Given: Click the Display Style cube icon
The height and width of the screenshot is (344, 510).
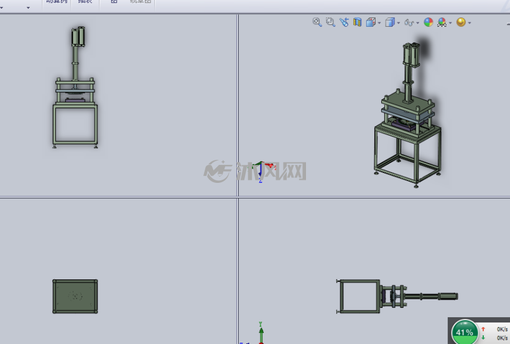Looking at the screenshot, I should coord(390,22).
